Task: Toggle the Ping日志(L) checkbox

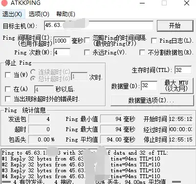Action: (154, 41)
